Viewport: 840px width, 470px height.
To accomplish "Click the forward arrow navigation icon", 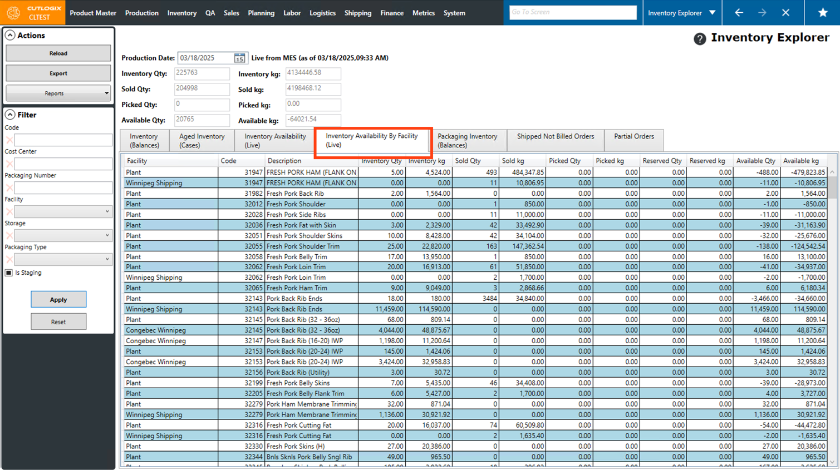I will [762, 13].
